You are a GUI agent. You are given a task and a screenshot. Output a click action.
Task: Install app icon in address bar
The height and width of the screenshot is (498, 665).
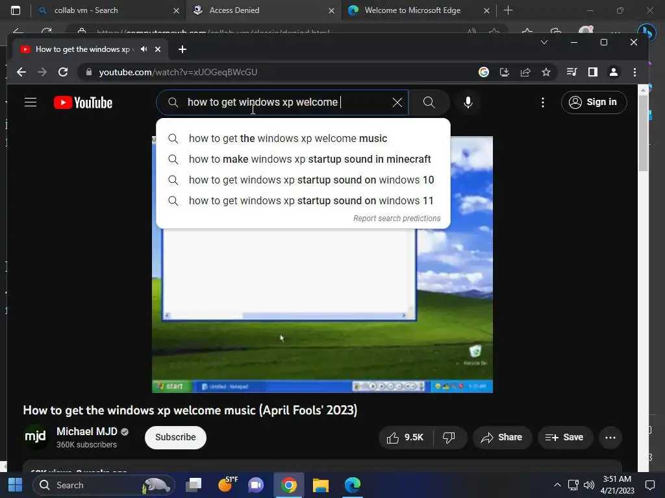[x=504, y=72]
